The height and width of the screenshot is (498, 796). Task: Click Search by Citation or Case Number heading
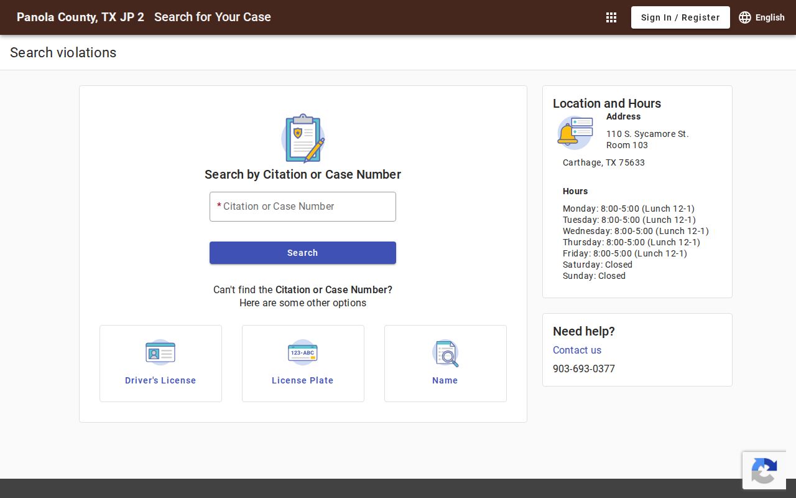point(303,174)
